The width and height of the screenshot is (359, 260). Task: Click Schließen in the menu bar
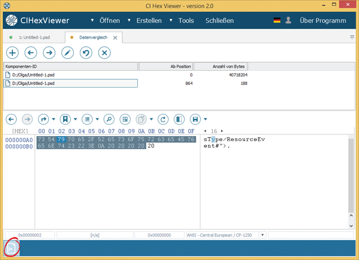219,21
